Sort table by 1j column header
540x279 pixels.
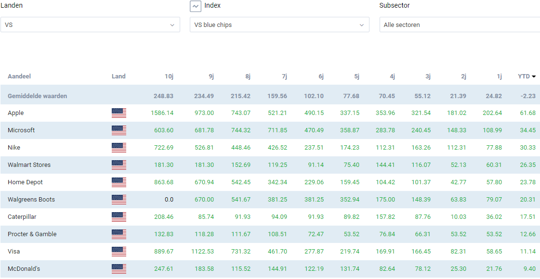tap(499, 76)
